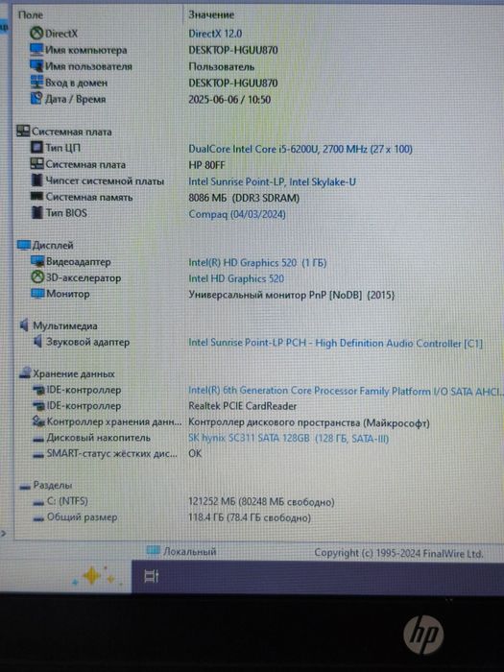Click the 3D-акселератор icon
Viewport: 504px width, 672px height.
pyautogui.click(x=37, y=277)
